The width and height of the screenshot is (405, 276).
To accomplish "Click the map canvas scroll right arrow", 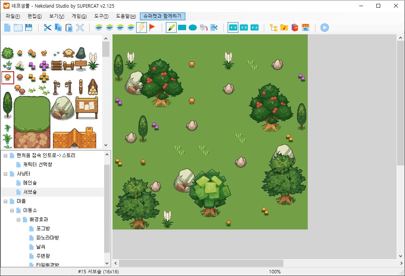I will [x=401, y=263].
